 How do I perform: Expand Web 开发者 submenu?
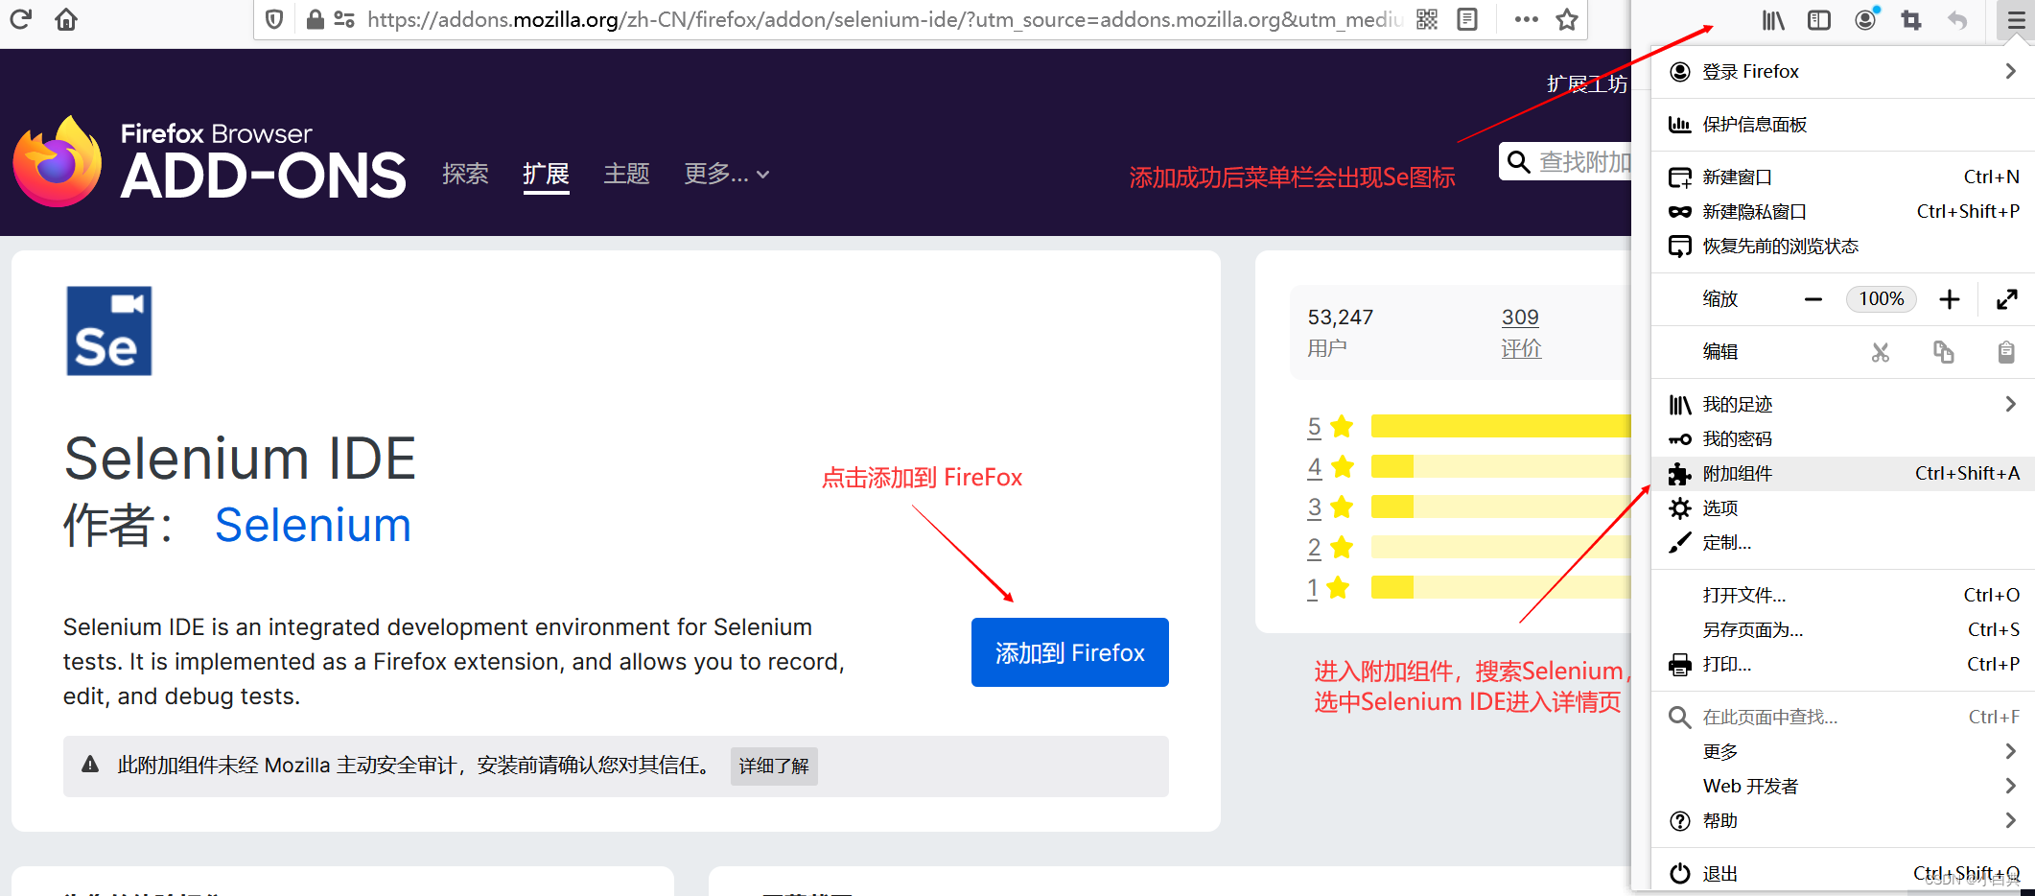point(1842,787)
